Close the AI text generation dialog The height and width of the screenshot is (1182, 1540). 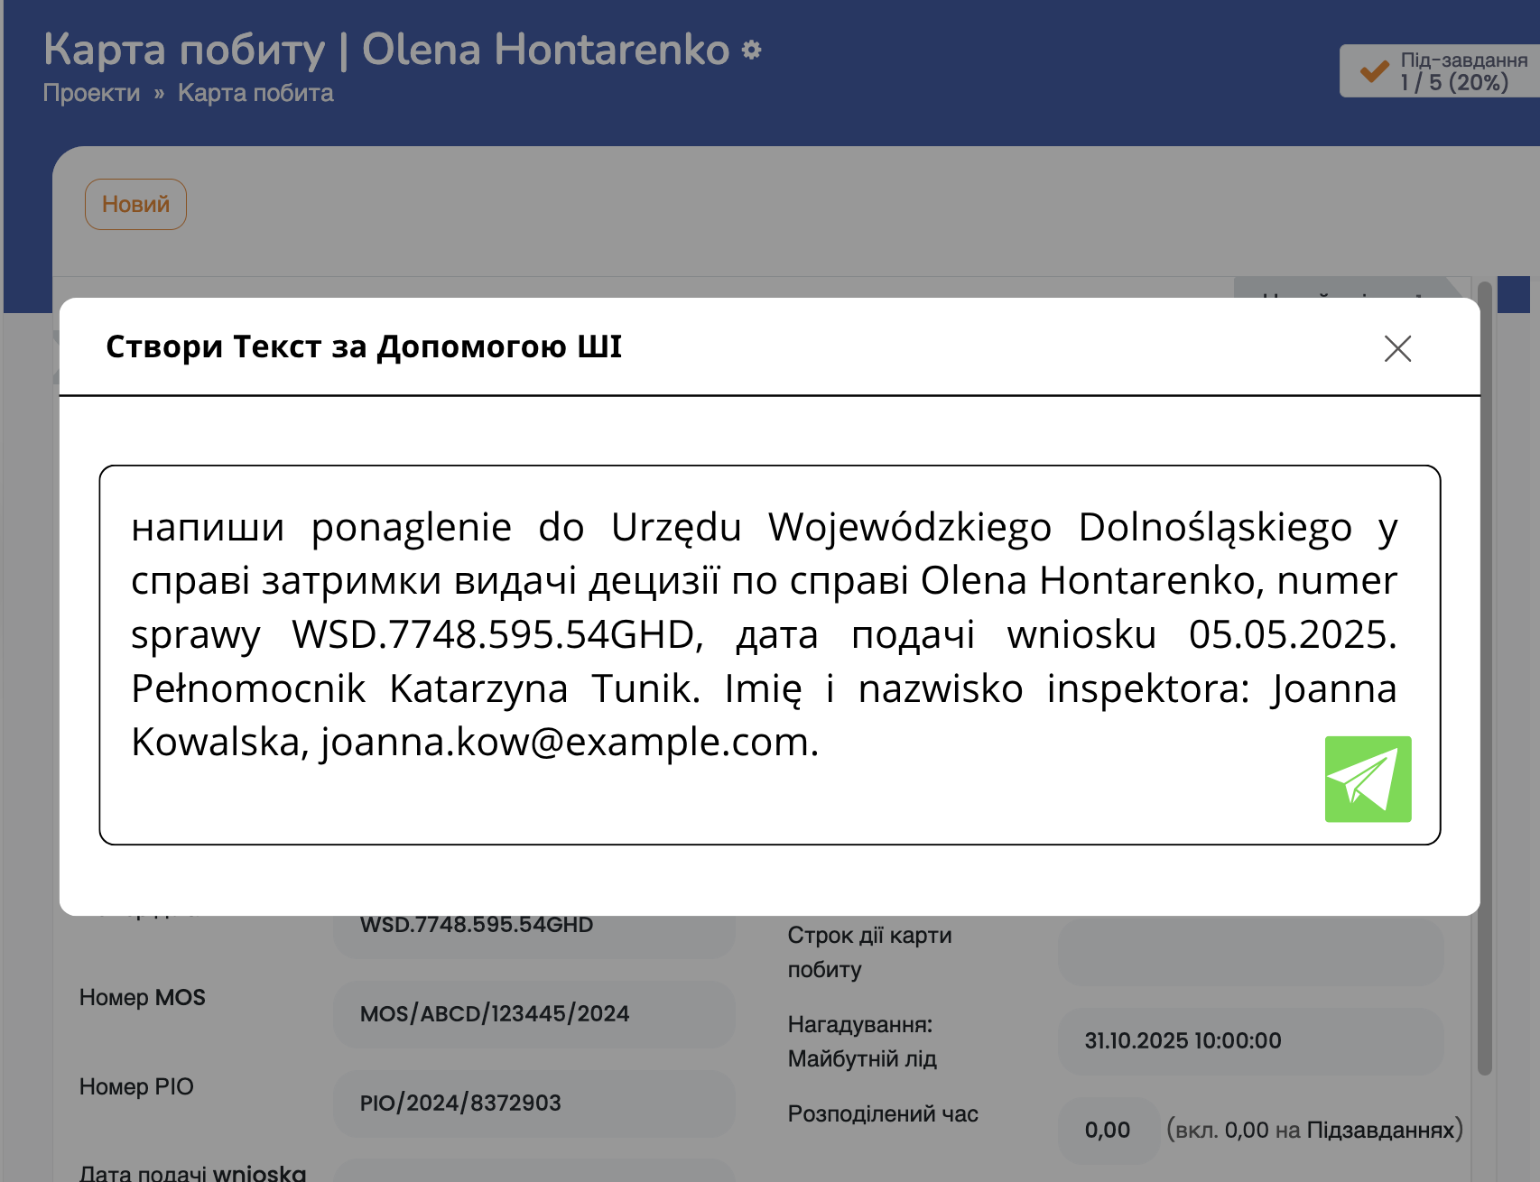pyautogui.click(x=1396, y=348)
